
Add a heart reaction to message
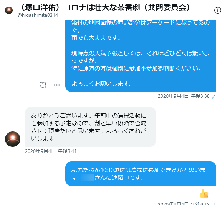coord(43,85)
